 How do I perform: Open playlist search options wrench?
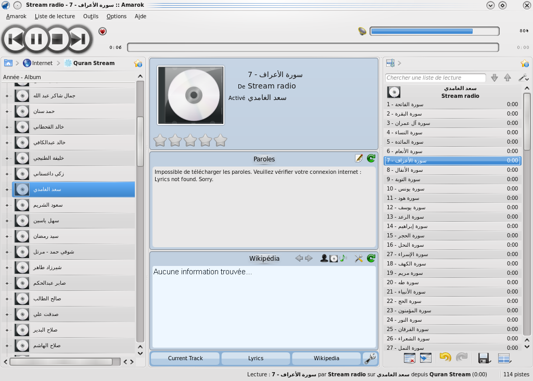pyautogui.click(x=523, y=78)
